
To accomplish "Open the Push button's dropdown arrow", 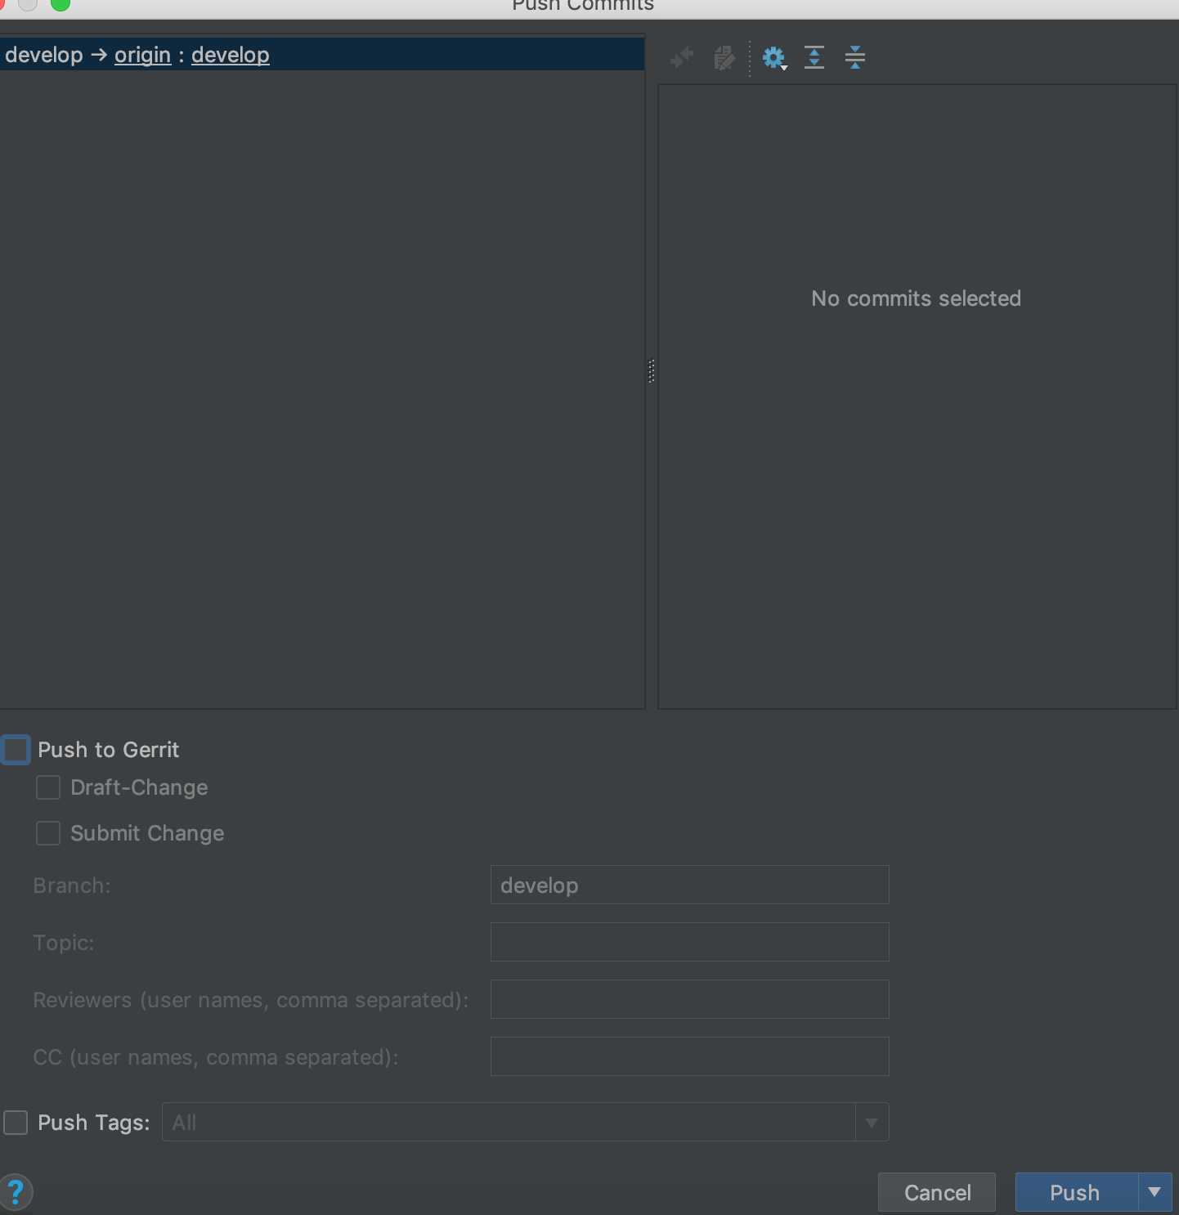I will pos(1154,1192).
